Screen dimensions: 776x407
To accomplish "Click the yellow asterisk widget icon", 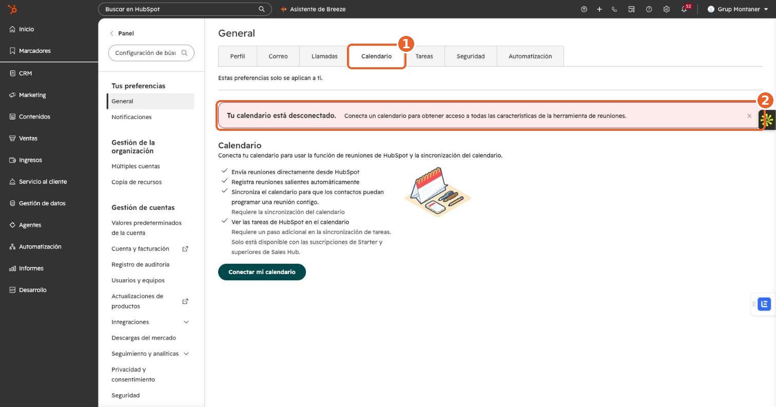I will [767, 120].
